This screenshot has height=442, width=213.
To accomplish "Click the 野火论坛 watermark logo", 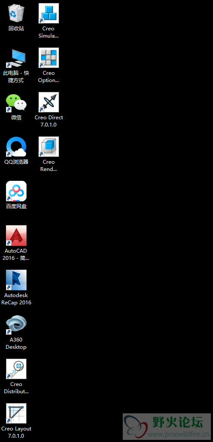I will (167, 427).
